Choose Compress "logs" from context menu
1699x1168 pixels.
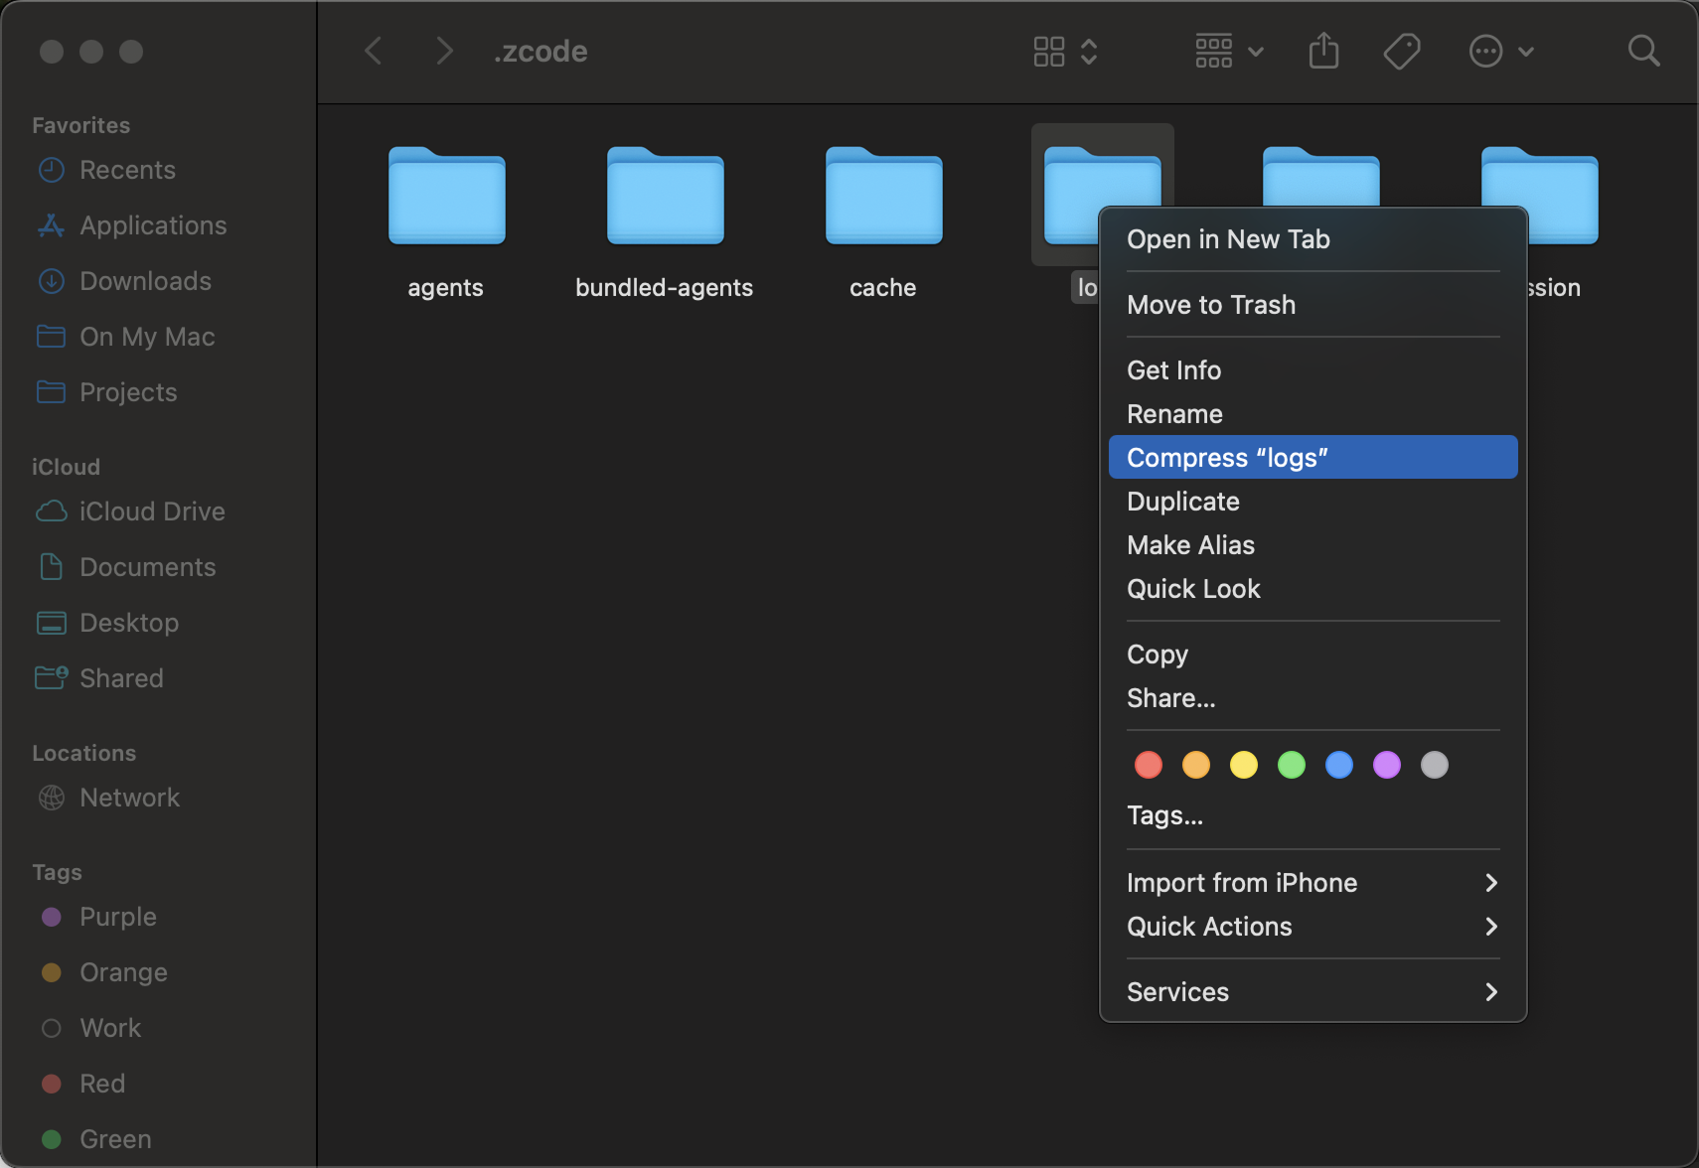click(x=1312, y=458)
